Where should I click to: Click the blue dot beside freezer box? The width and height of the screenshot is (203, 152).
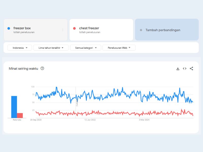(9, 28)
